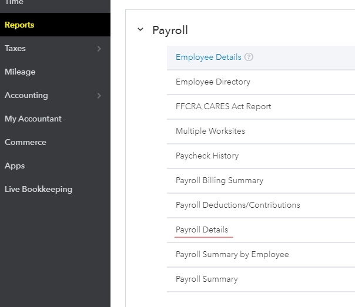The image size is (355, 307).
Task: Open the Employee Directory report
Action: tap(213, 82)
